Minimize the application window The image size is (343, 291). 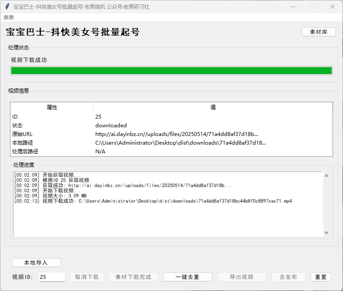(x=294, y=7)
